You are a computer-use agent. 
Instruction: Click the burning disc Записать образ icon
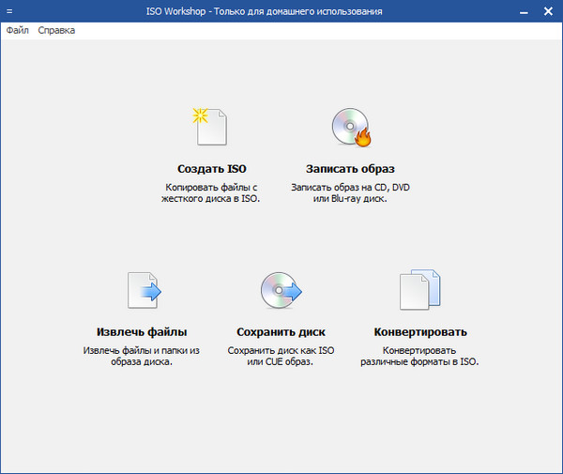[x=351, y=128]
